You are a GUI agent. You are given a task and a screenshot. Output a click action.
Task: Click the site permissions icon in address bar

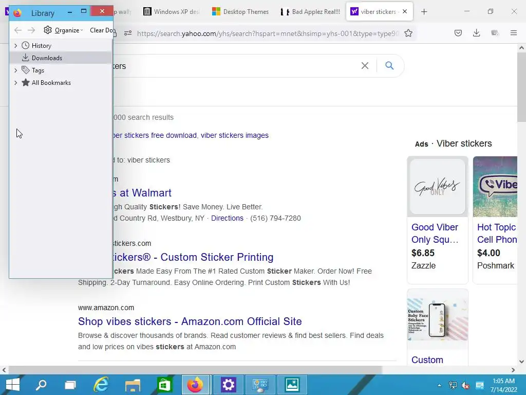(x=128, y=33)
